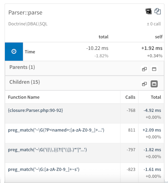The width and height of the screenshot is (168, 183).
Task: Open preg_match('~\G:[a-zA-Z0-9_]+~s') link
Action: coord(44,169)
